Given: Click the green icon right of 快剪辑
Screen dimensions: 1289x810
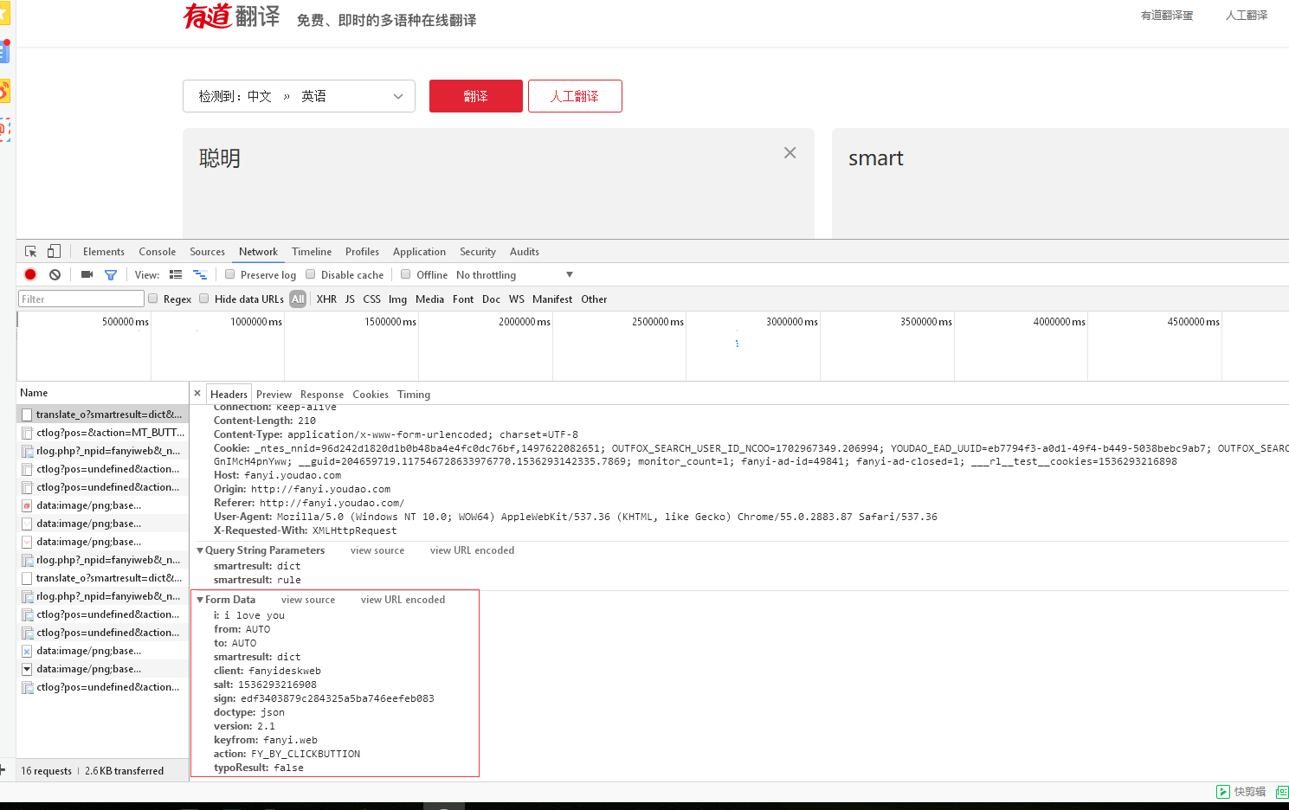Looking at the screenshot, I should [1282, 792].
